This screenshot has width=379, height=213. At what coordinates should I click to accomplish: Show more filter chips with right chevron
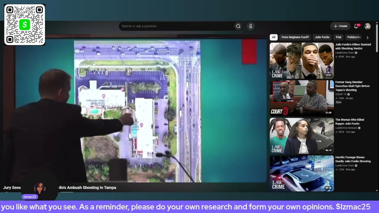coord(367,38)
